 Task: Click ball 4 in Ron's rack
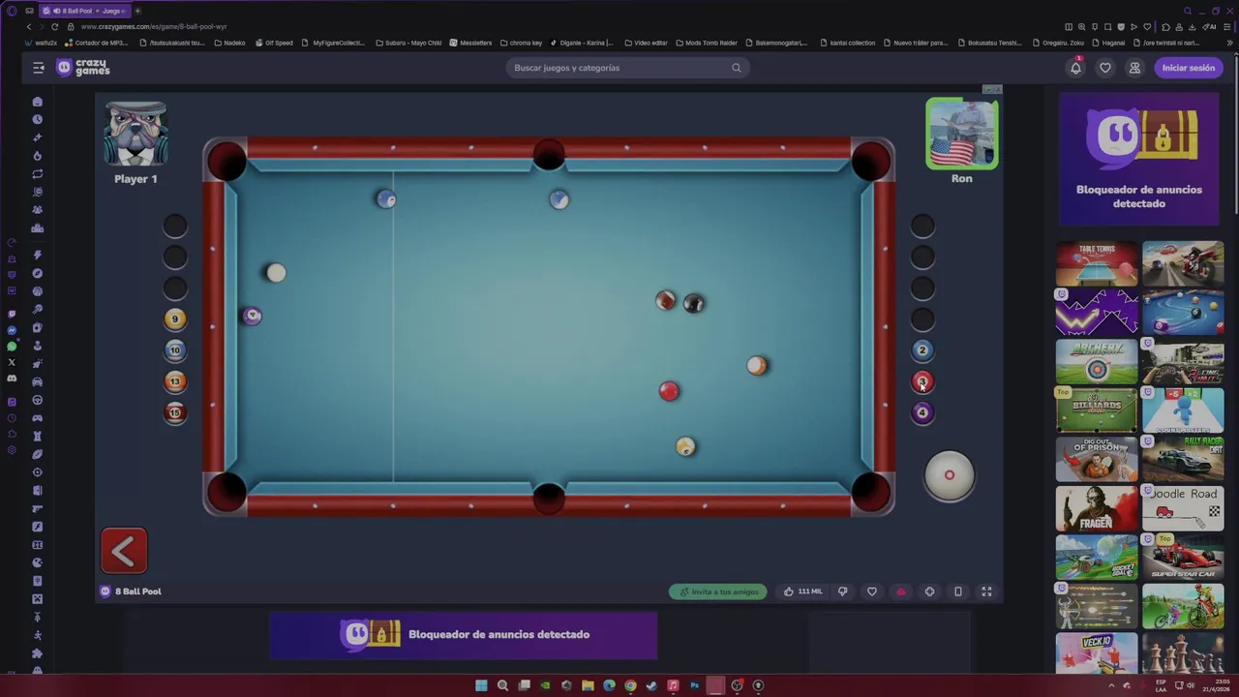(922, 412)
